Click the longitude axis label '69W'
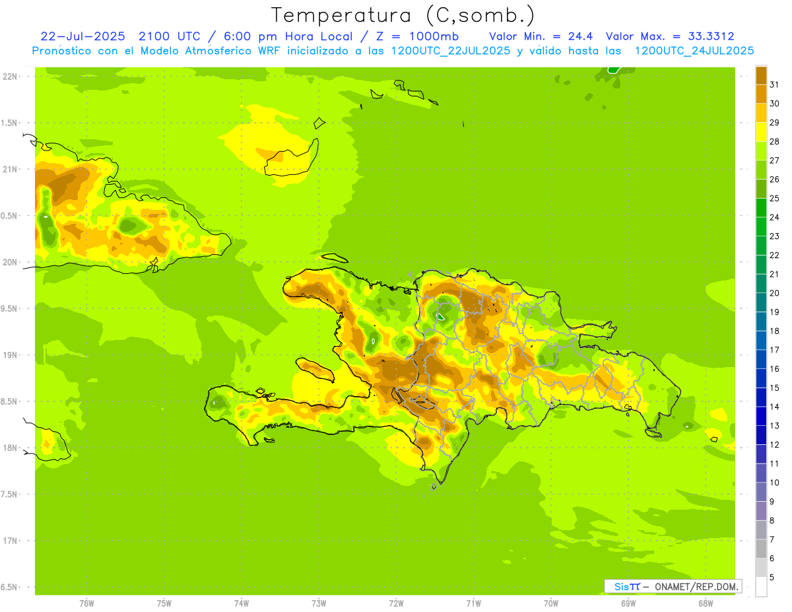 pos(628,603)
